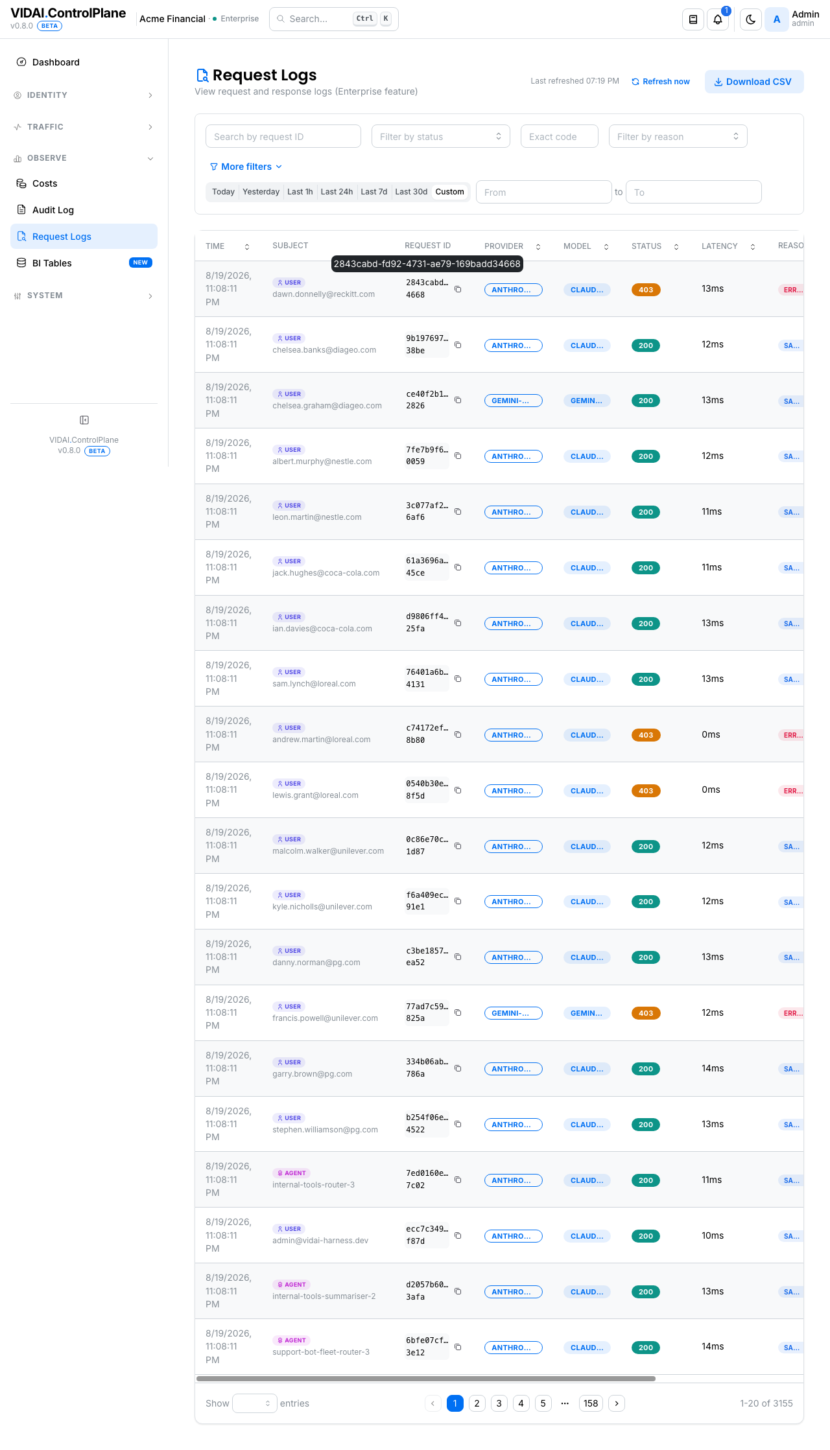Go to next page arrow
Image resolution: width=830 pixels, height=1450 pixels.
click(617, 1403)
